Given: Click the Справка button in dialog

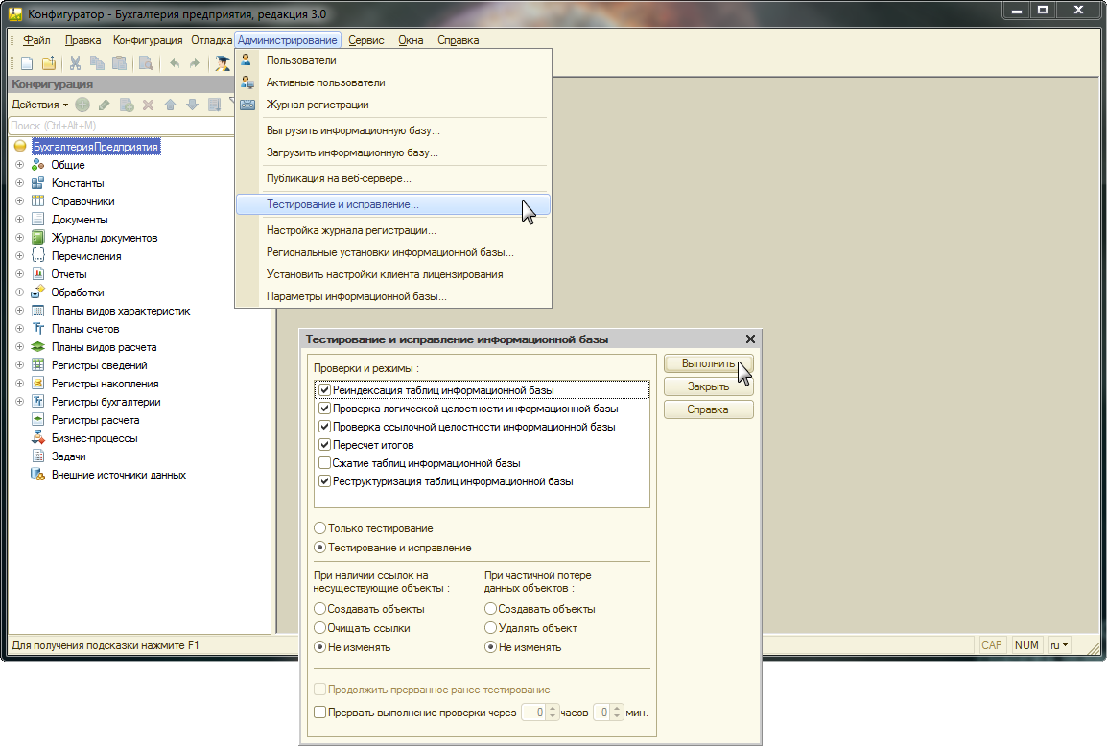Looking at the screenshot, I should [x=709, y=409].
